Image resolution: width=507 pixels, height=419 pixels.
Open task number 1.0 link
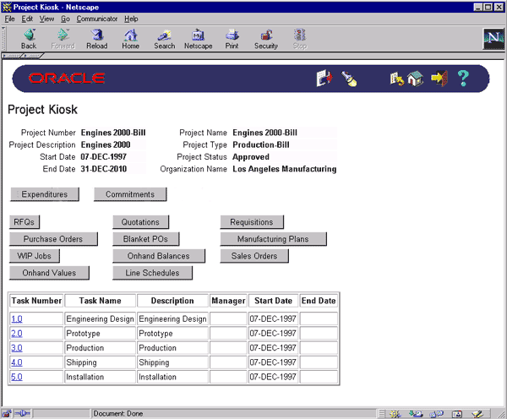point(17,319)
